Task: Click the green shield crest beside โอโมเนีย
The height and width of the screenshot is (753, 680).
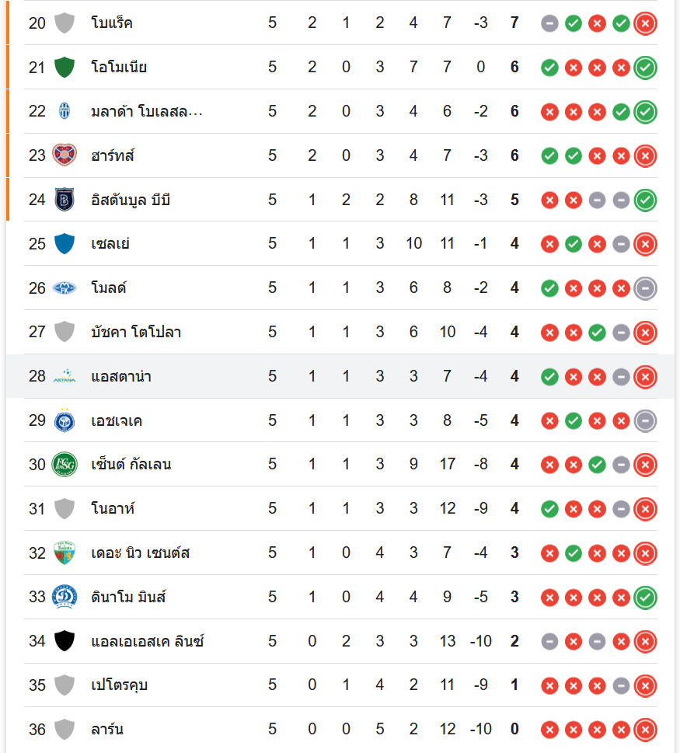Action: click(65, 68)
